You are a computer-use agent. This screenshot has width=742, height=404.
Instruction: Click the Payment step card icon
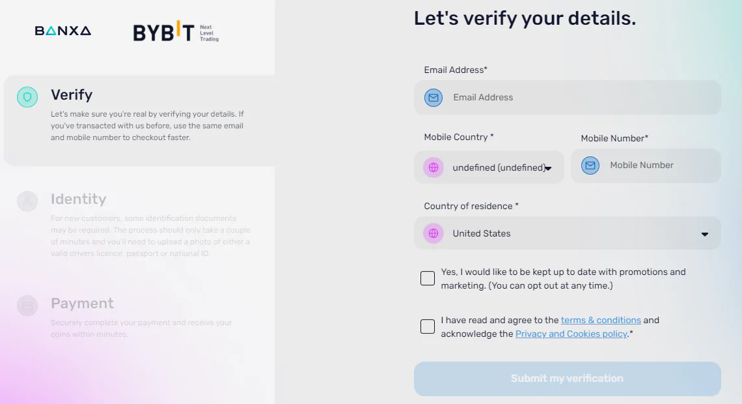tap(27, 306)
